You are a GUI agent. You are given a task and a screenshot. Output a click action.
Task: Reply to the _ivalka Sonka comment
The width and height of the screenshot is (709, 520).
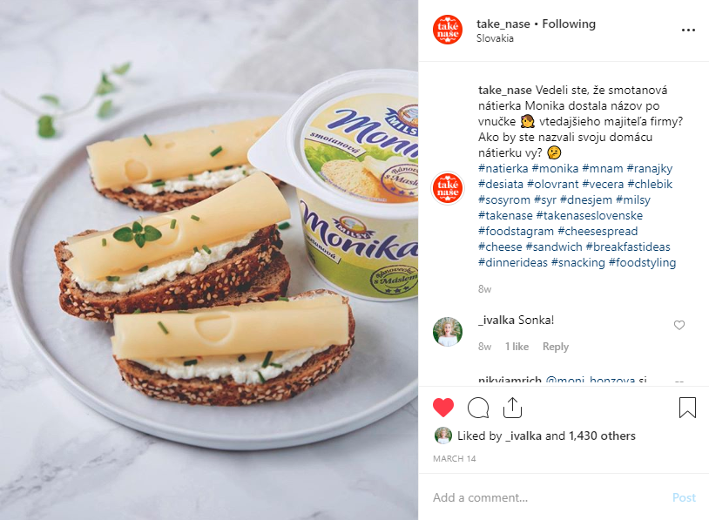(x=555, y=347)
